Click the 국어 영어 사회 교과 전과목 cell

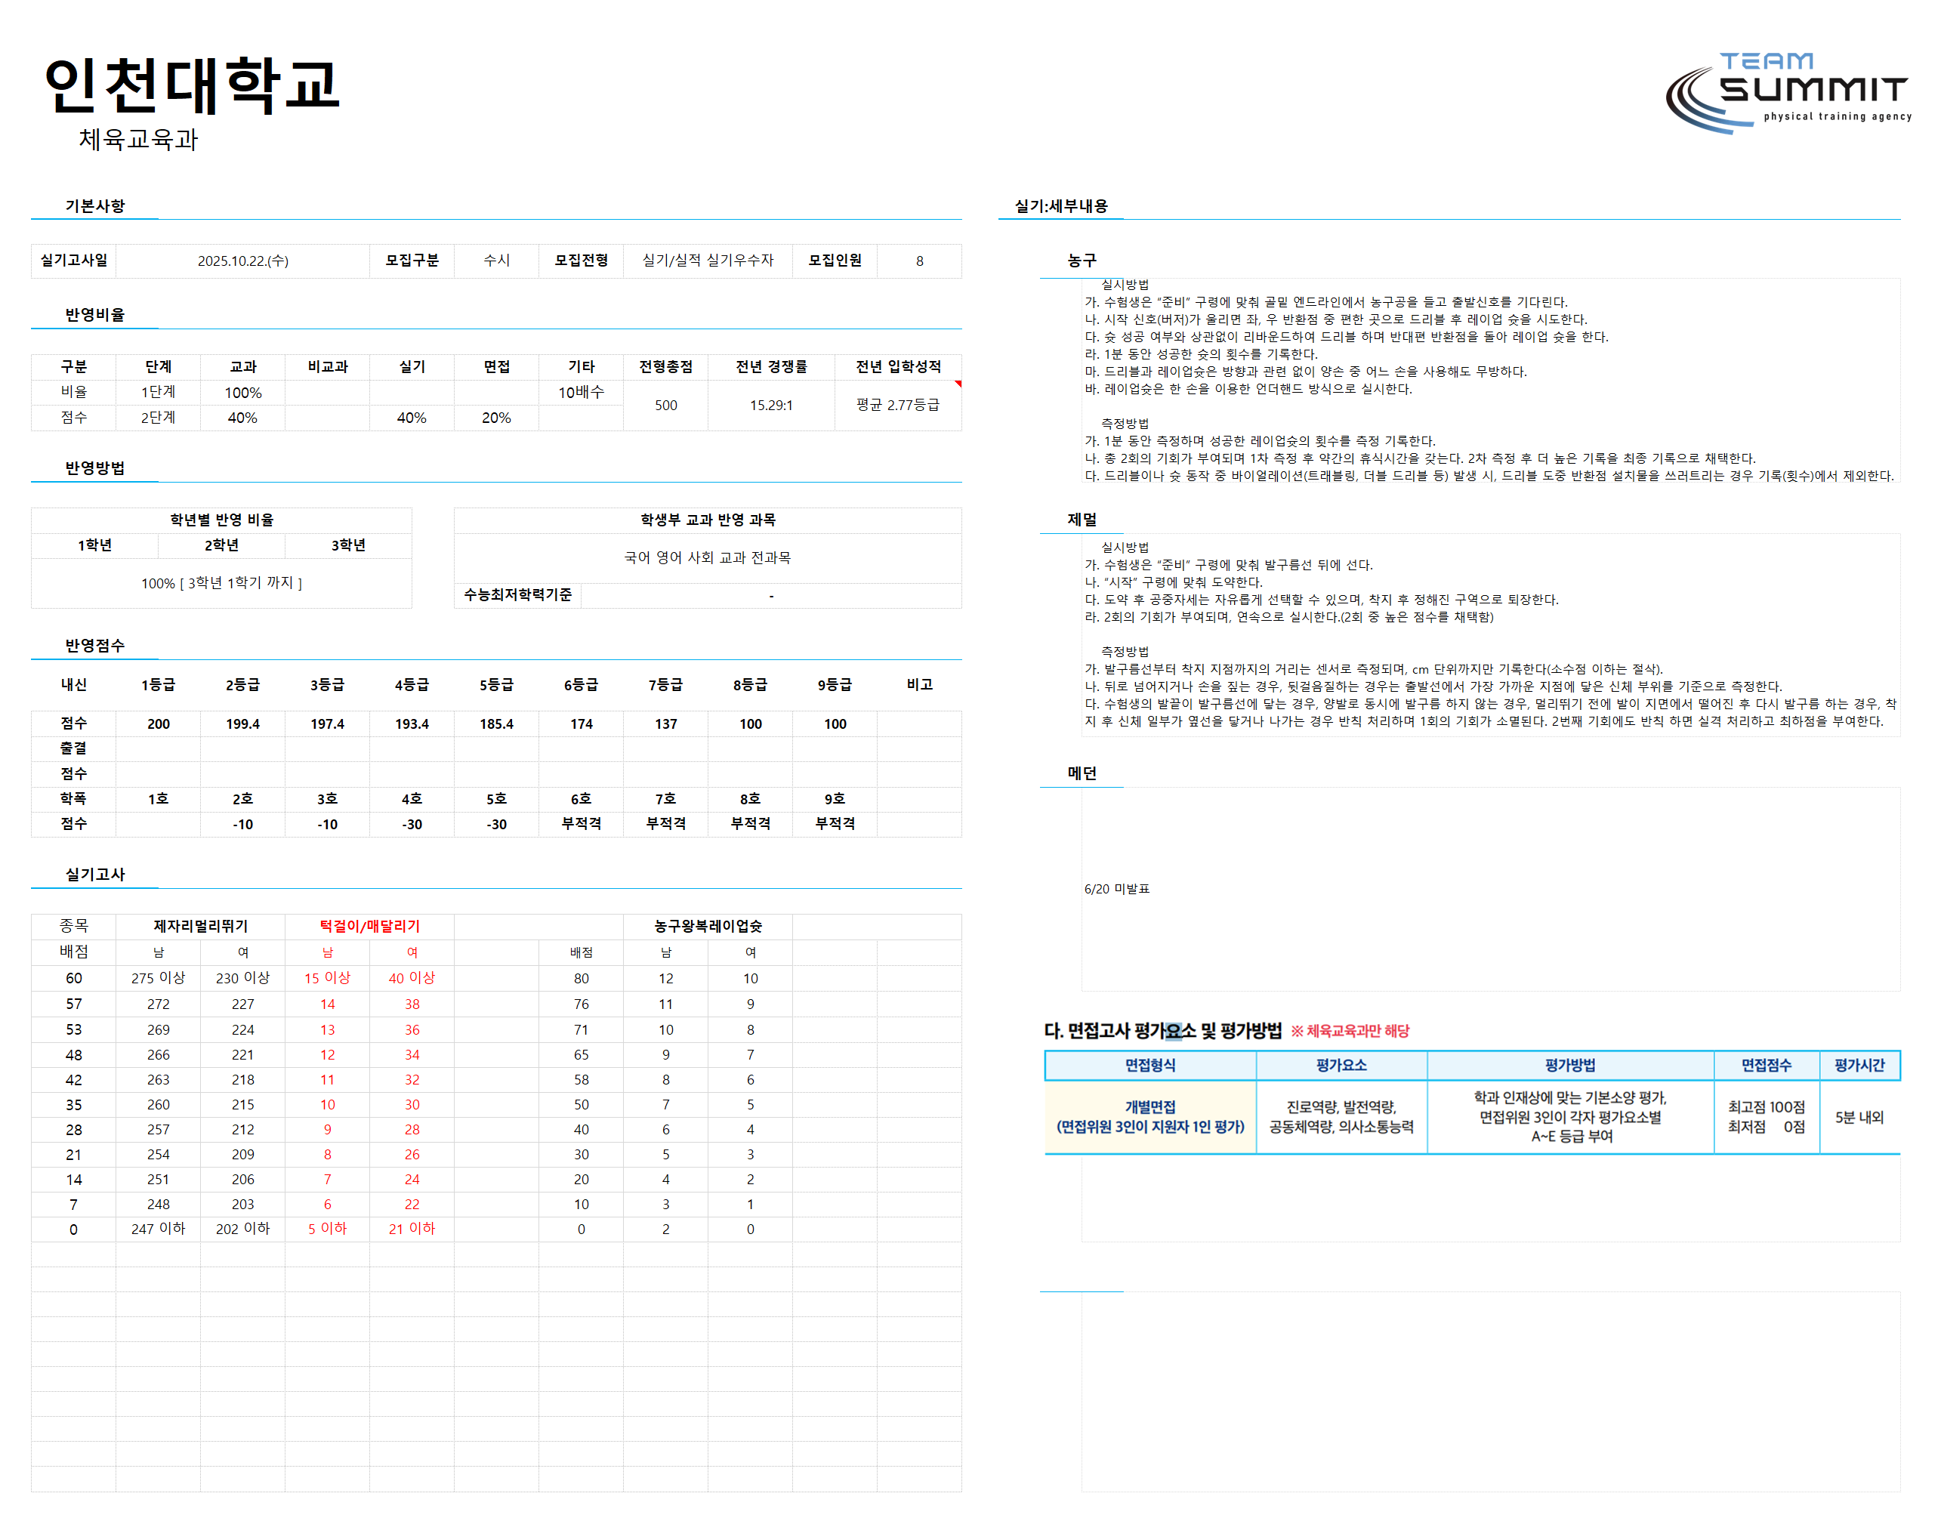[708, 557]
